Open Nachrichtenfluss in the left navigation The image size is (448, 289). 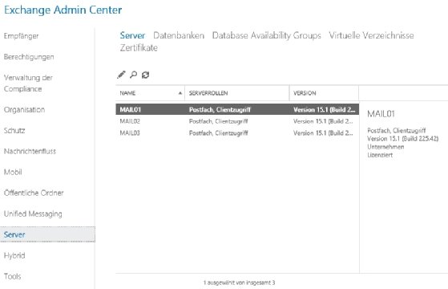[30, 152]
